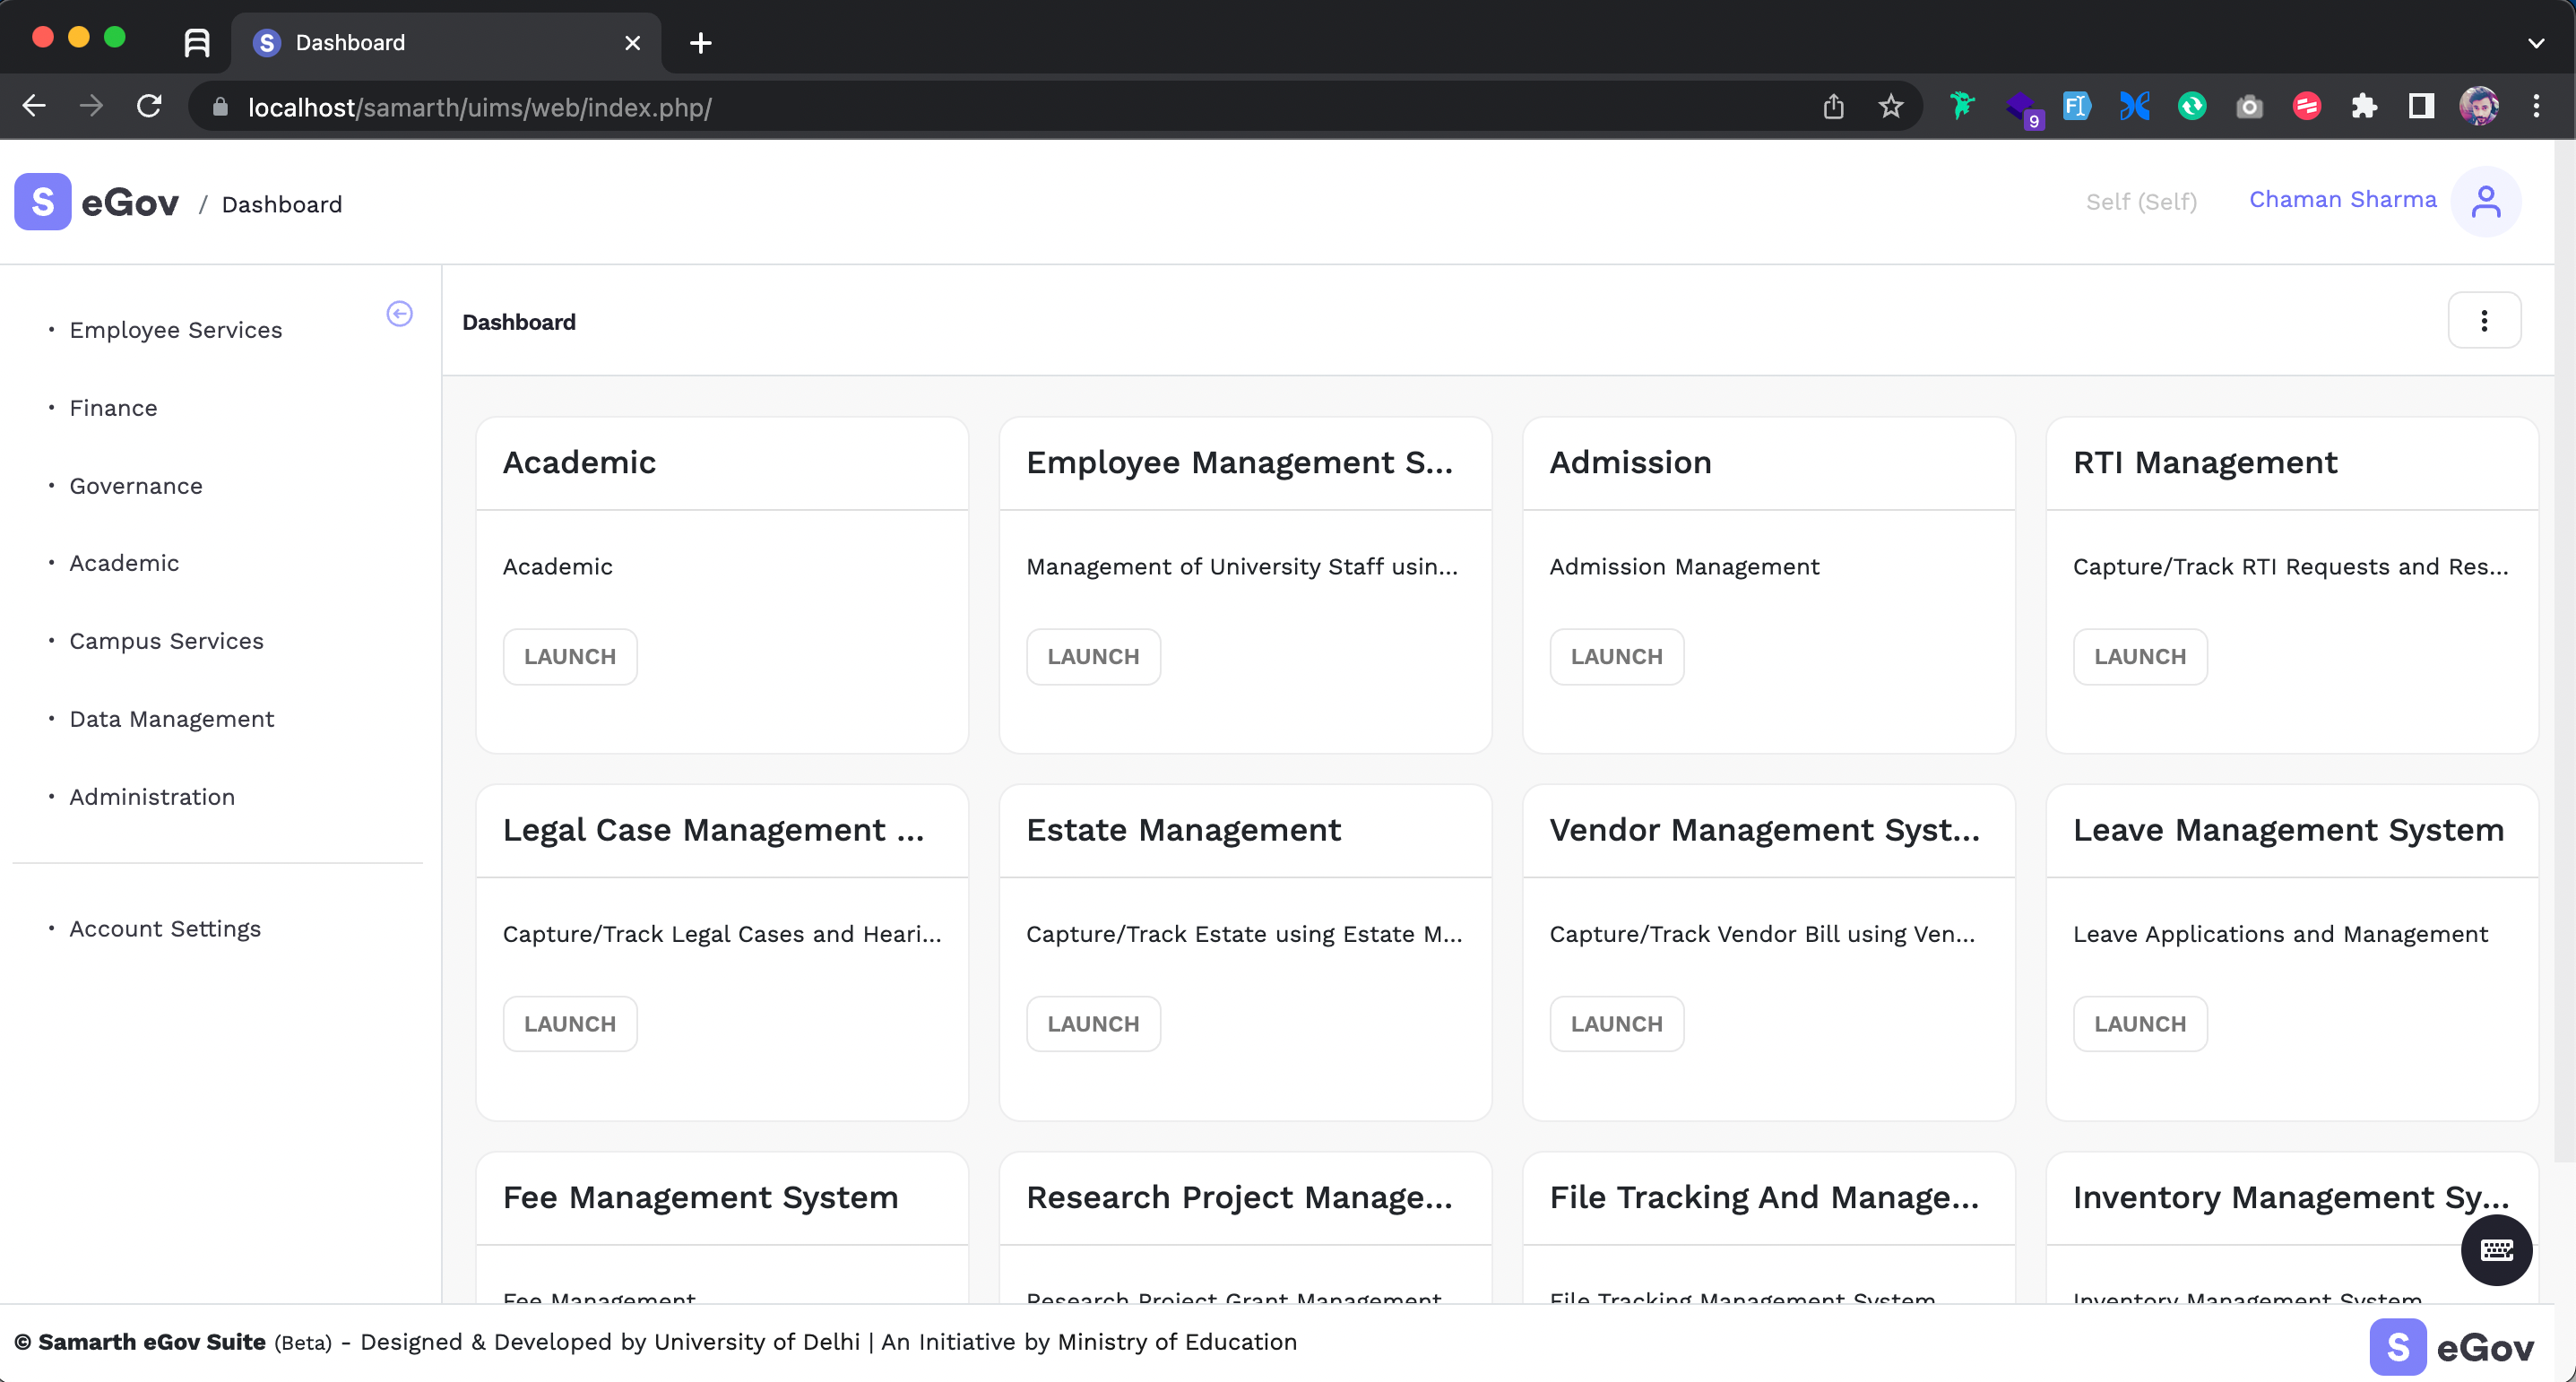This screenshot has width=2576, height=1382.
Task: Open Finance in sidebar
Action: point(113,408)
